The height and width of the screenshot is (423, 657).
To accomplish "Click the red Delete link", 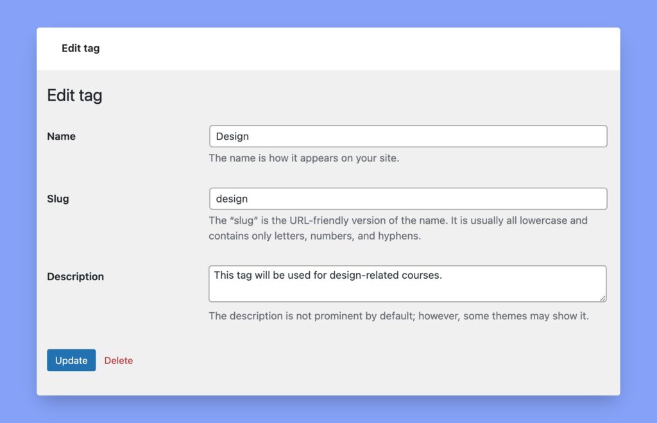I will [119, 361].
